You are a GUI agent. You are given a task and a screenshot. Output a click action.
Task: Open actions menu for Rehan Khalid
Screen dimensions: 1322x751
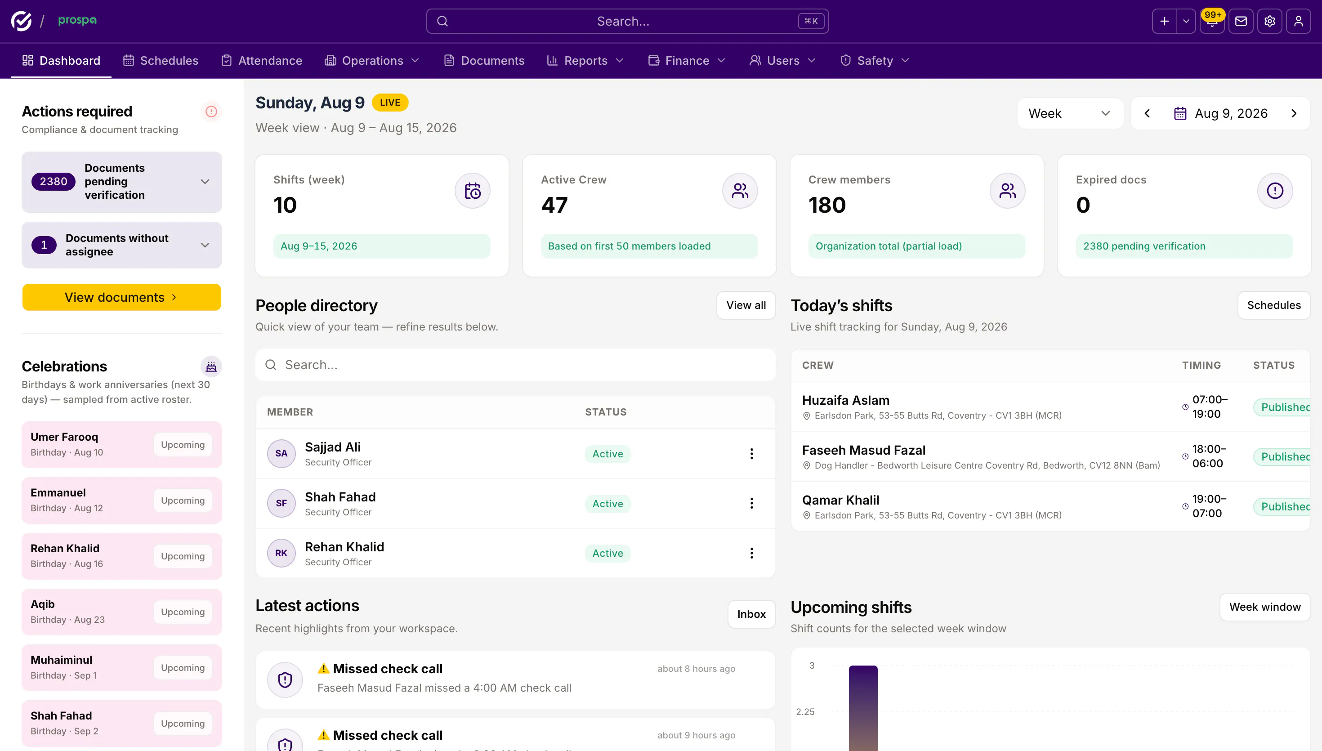pos(752,554)
